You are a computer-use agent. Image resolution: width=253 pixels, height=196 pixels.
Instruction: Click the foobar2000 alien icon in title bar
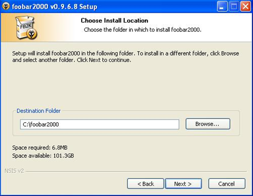pos(6,6)
